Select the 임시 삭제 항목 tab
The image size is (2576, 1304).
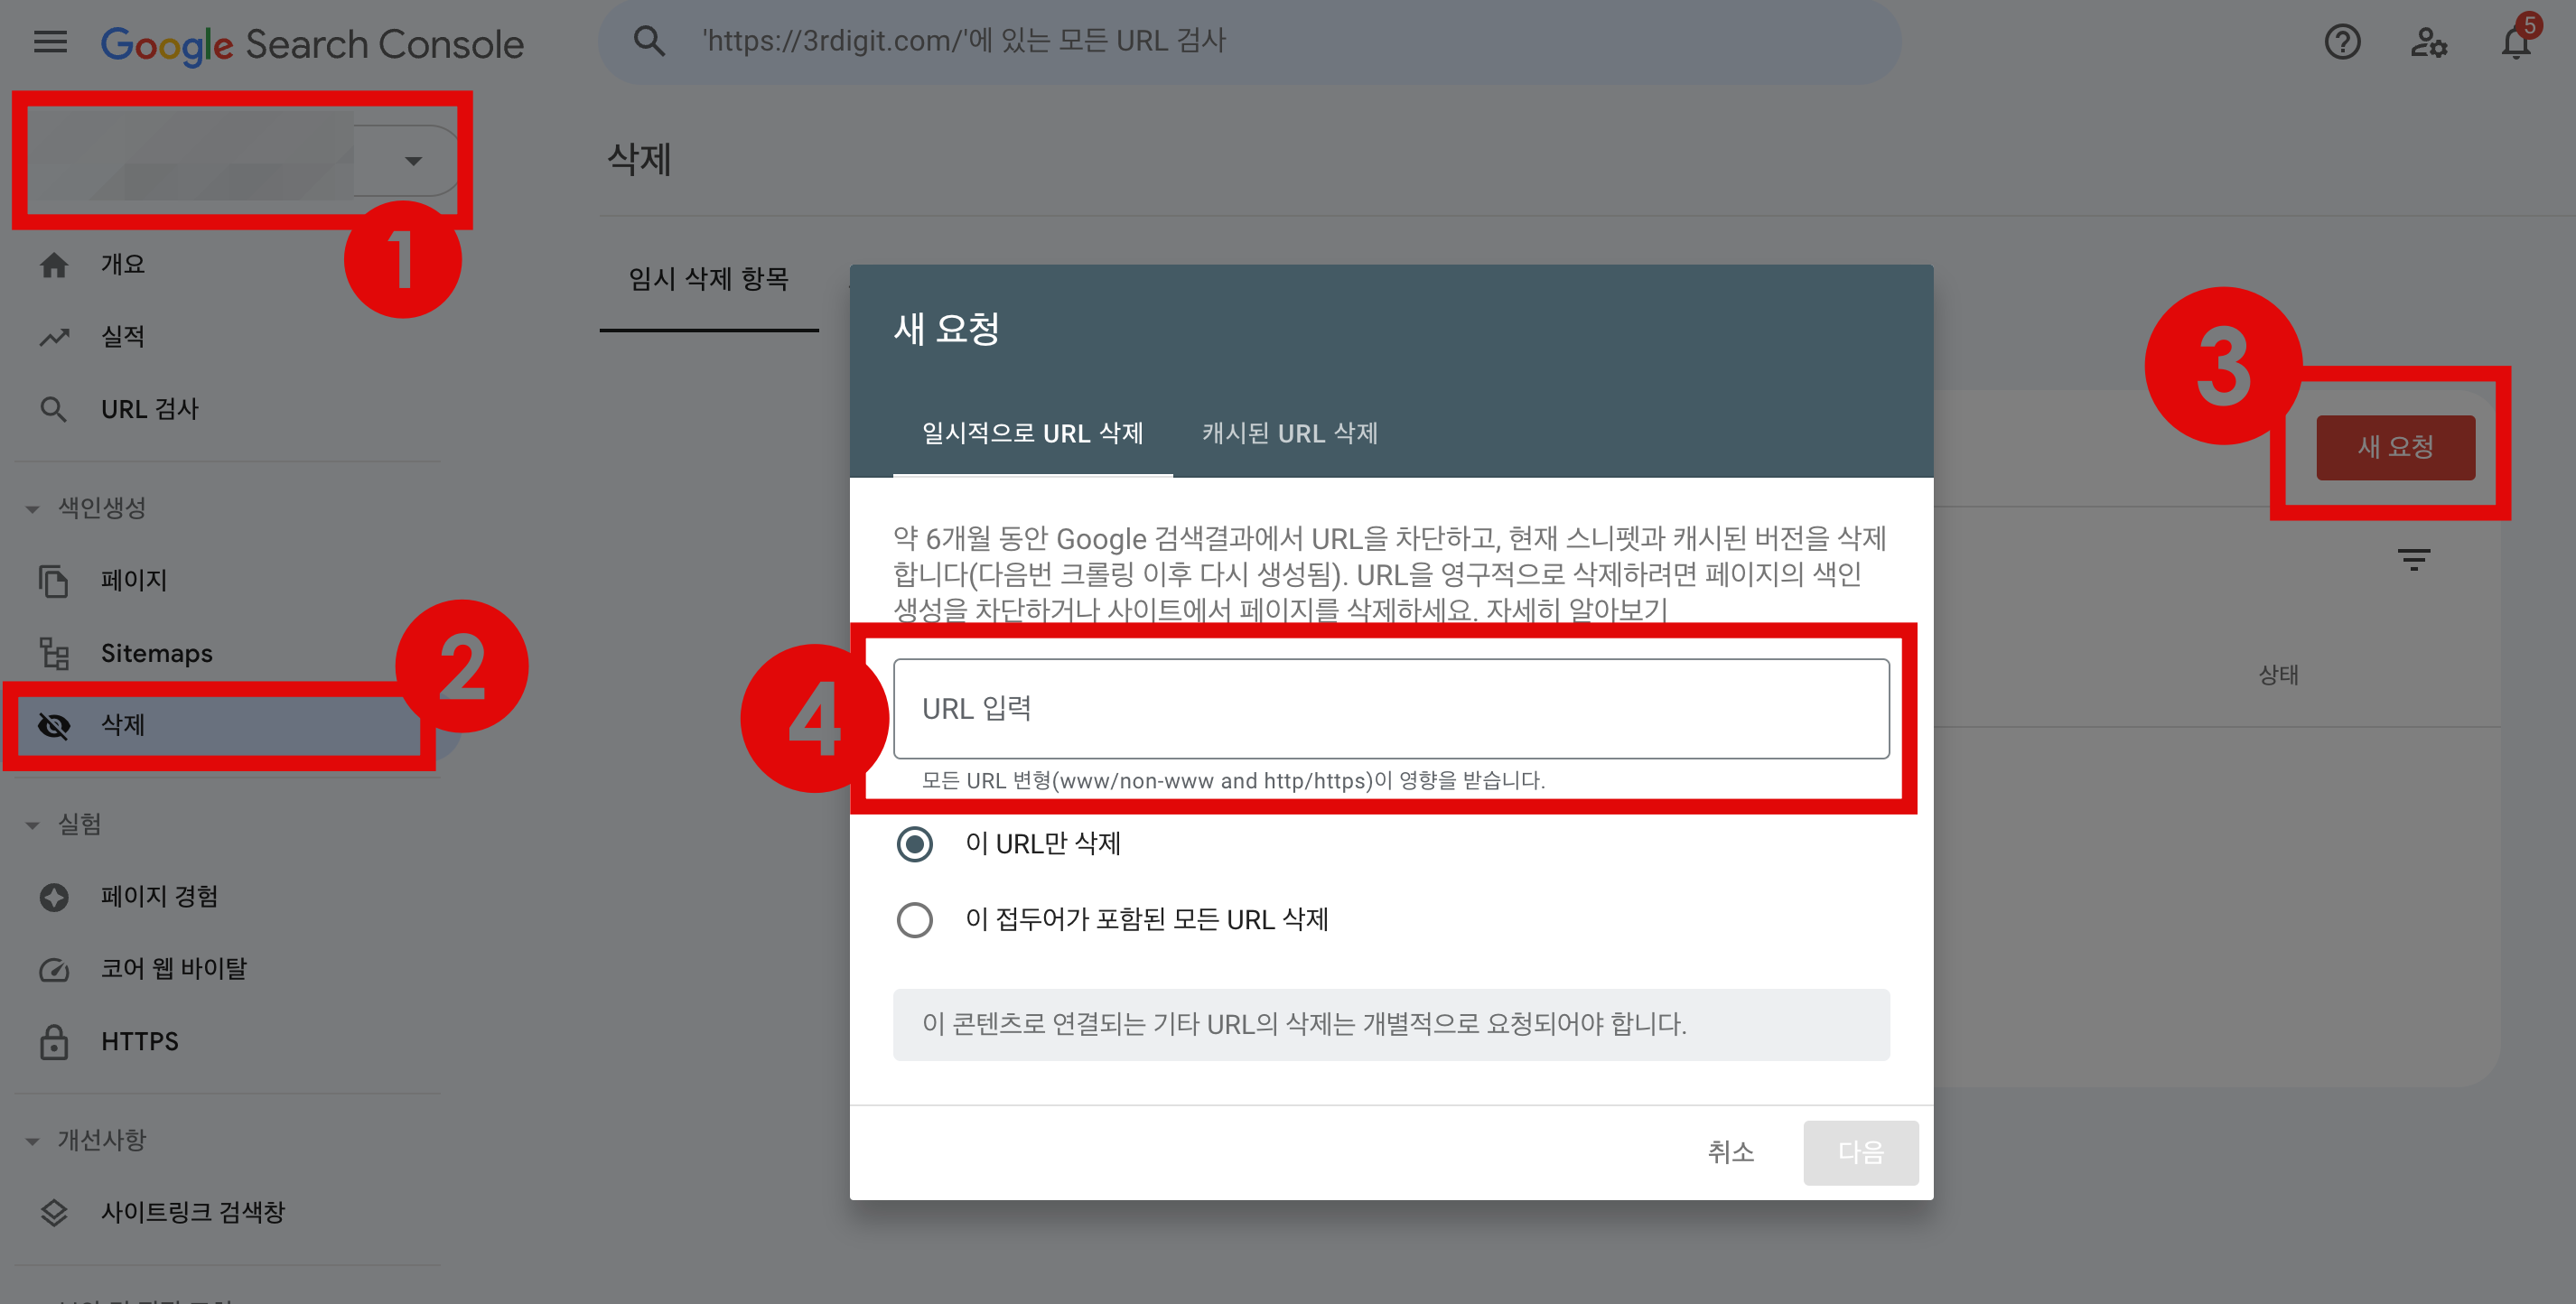point(709,279)
